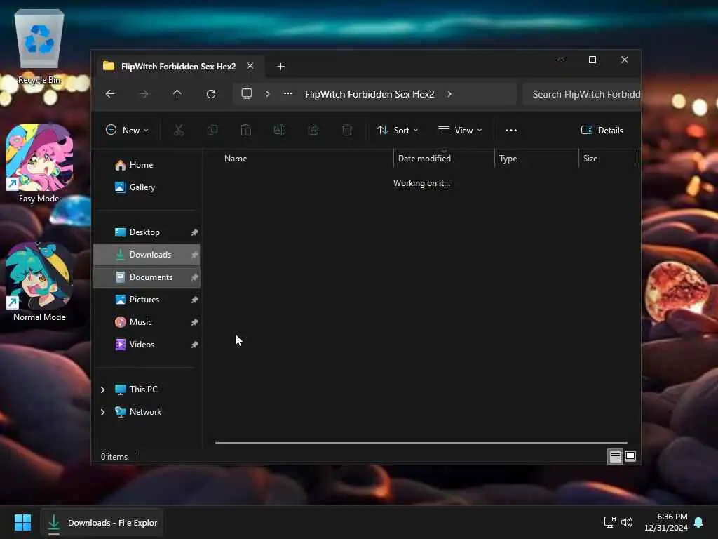Click the Cut scissors icon
Image resolution: width=718 pixels, height=539 pixels.
coord(179,130)
